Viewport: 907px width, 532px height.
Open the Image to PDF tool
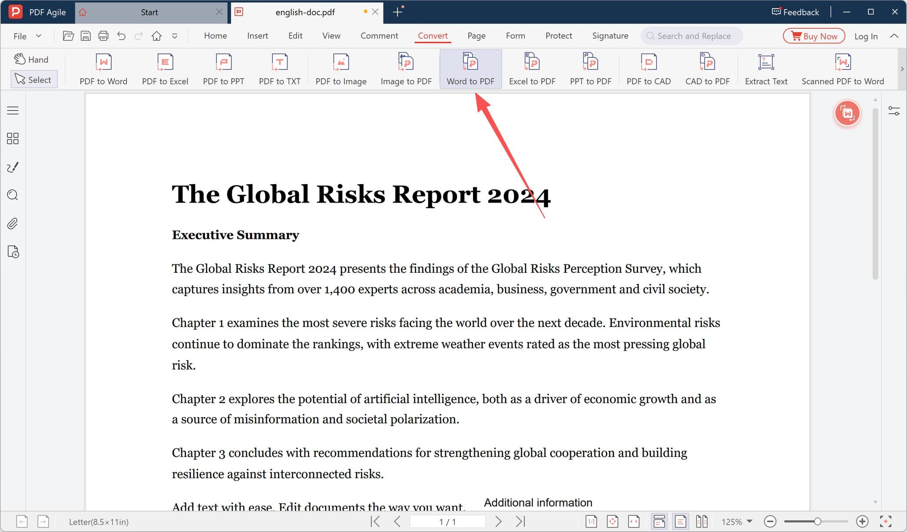(x=406, y=69)
